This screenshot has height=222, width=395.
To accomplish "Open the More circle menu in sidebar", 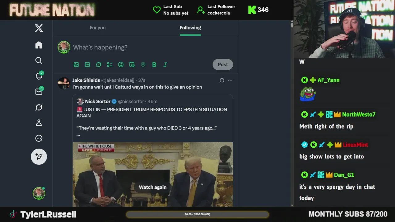I will (39, 138).
